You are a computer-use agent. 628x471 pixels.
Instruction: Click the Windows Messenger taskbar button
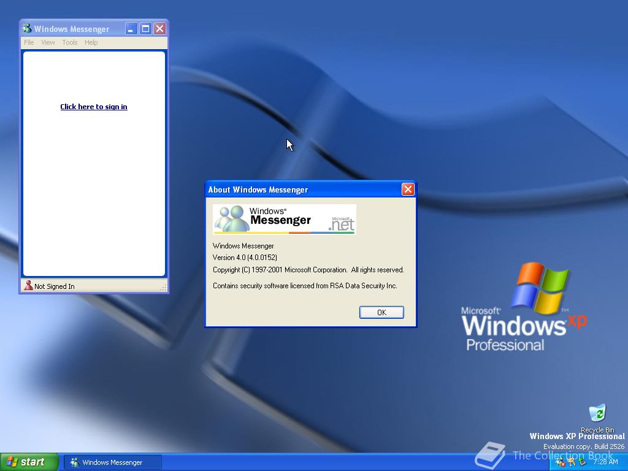(x=113, y=462)
